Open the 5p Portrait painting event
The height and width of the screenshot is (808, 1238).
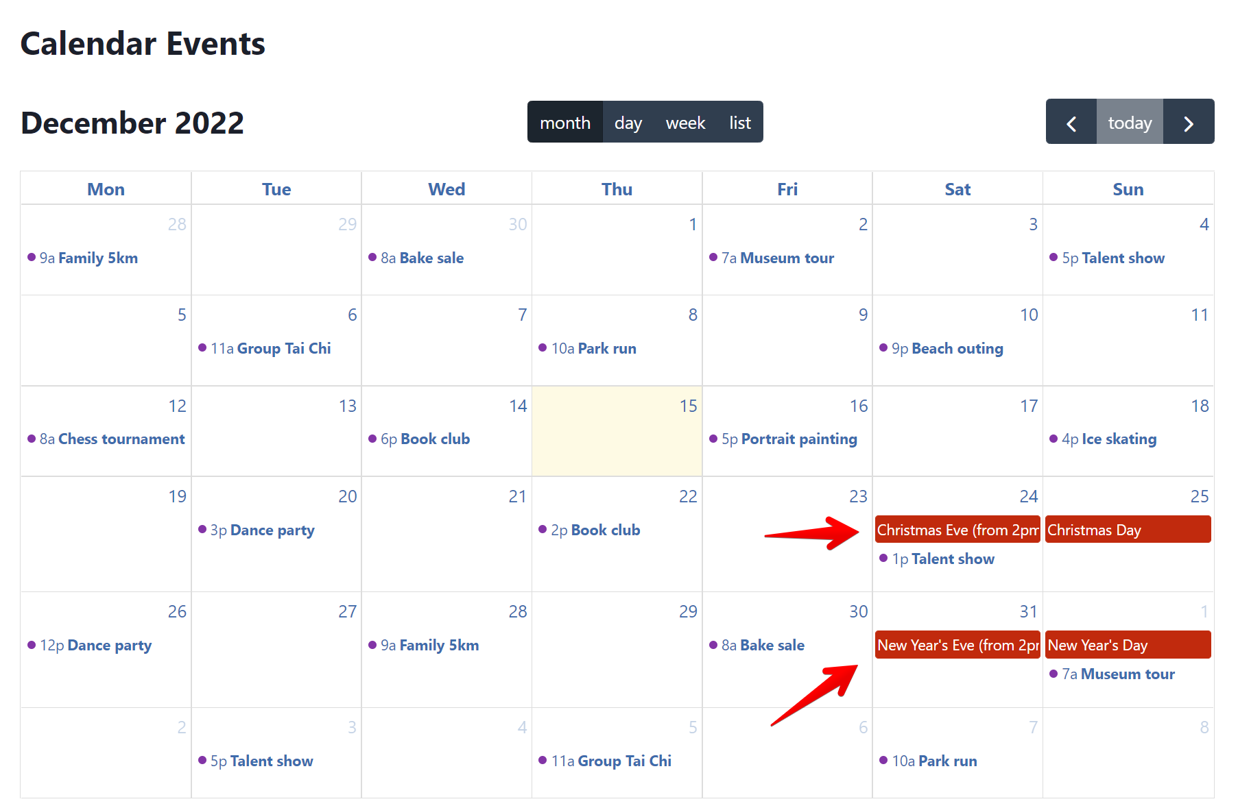tap(789, 439)
